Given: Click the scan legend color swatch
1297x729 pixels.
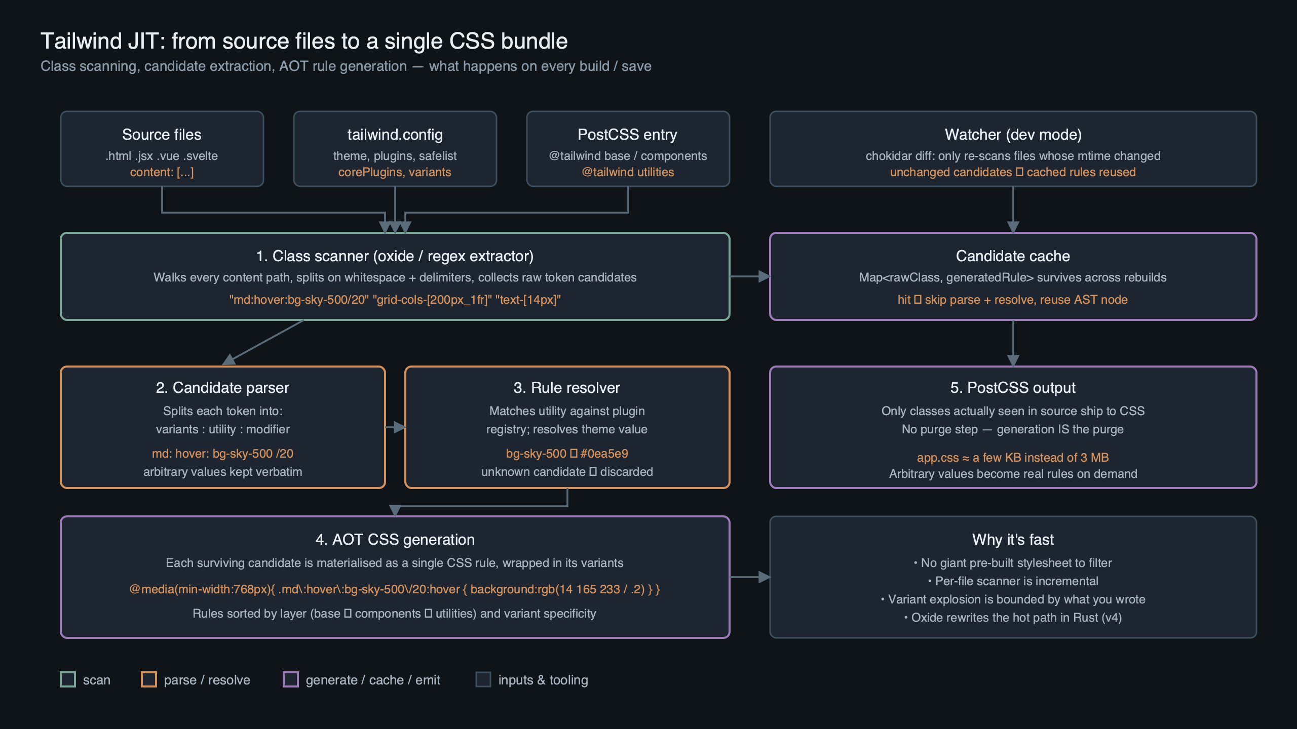Looking at the screenshot, I should 68,679.
